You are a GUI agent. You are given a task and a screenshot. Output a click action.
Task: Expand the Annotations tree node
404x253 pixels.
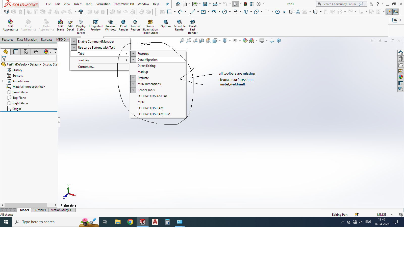pos(3,81)
